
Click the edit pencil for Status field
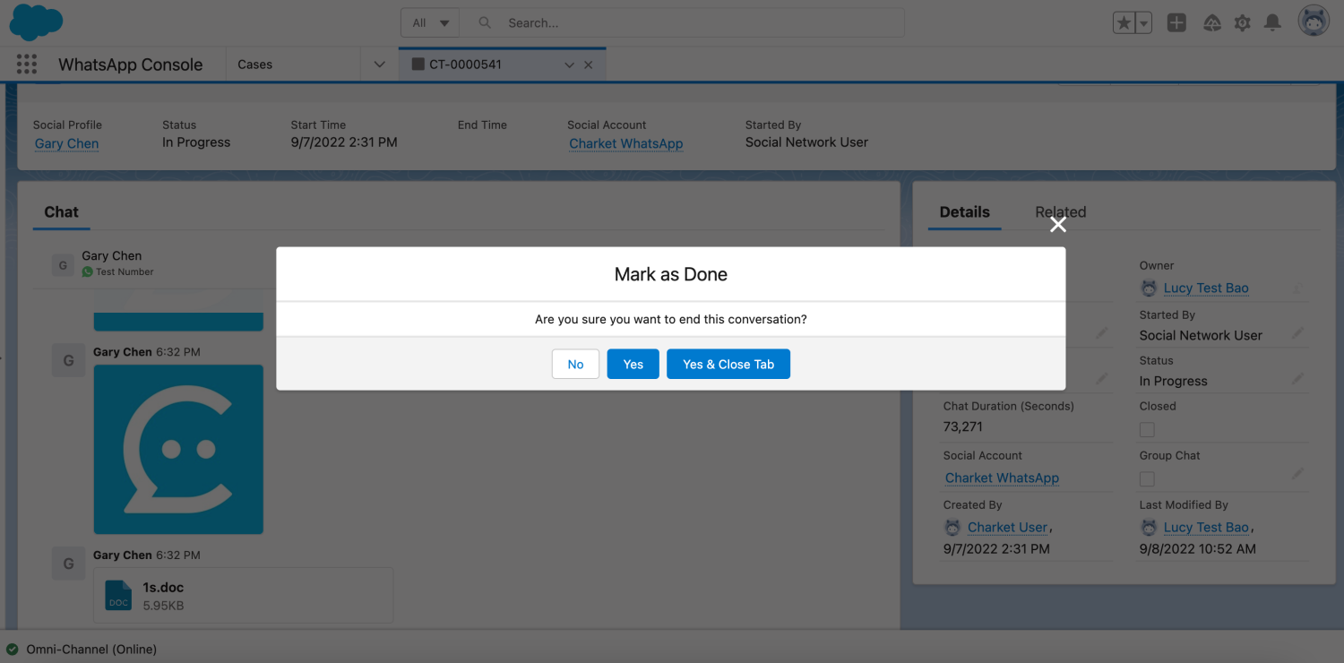click(x=1298, y=380)
